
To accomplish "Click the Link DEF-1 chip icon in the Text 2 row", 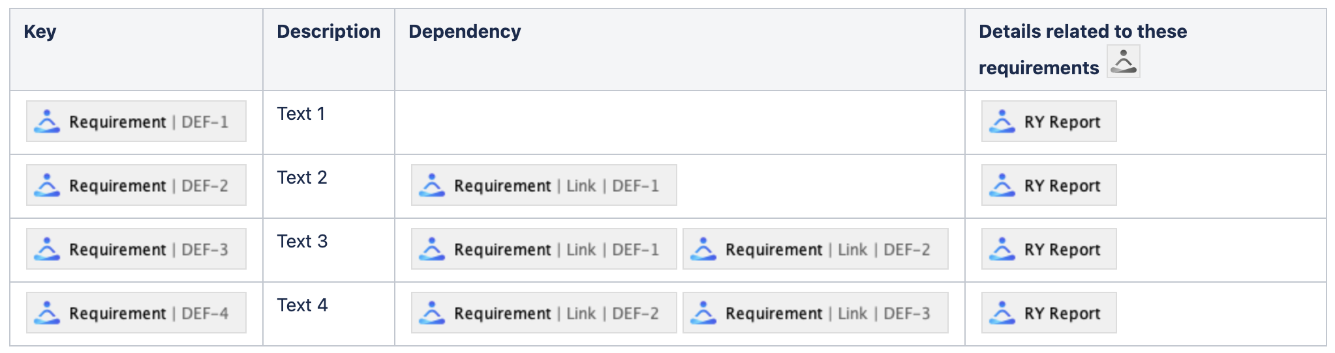I will [x=432, y=186].
